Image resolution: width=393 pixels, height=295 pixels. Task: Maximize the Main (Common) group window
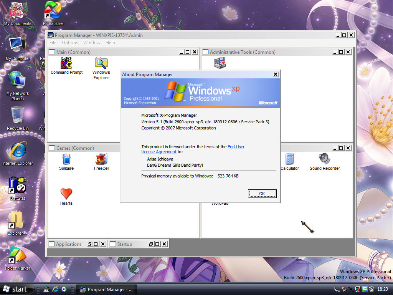pos(187,52)
